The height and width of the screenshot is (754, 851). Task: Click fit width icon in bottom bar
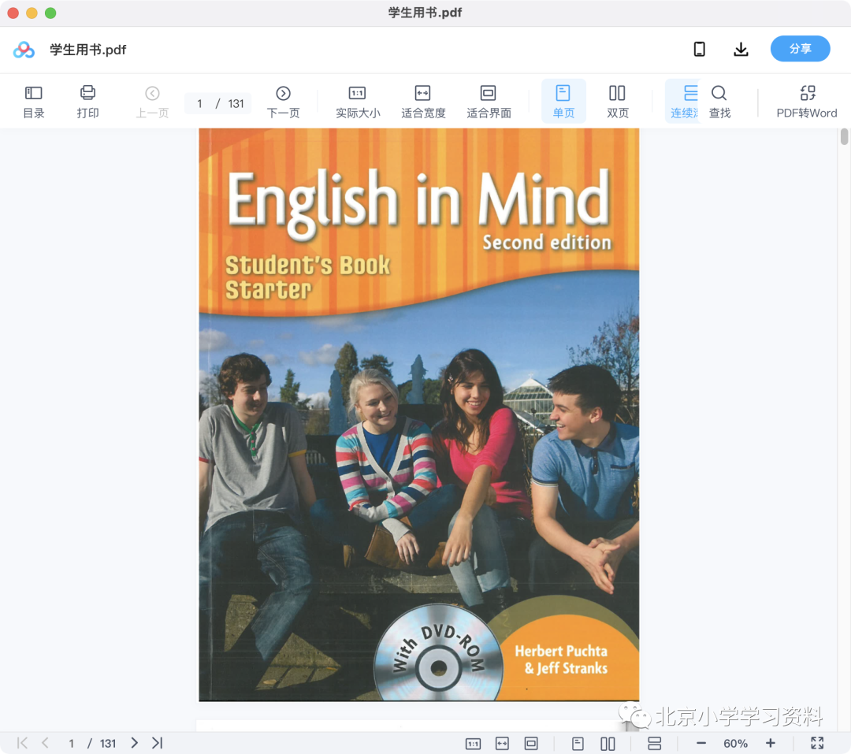click(502, 744)
